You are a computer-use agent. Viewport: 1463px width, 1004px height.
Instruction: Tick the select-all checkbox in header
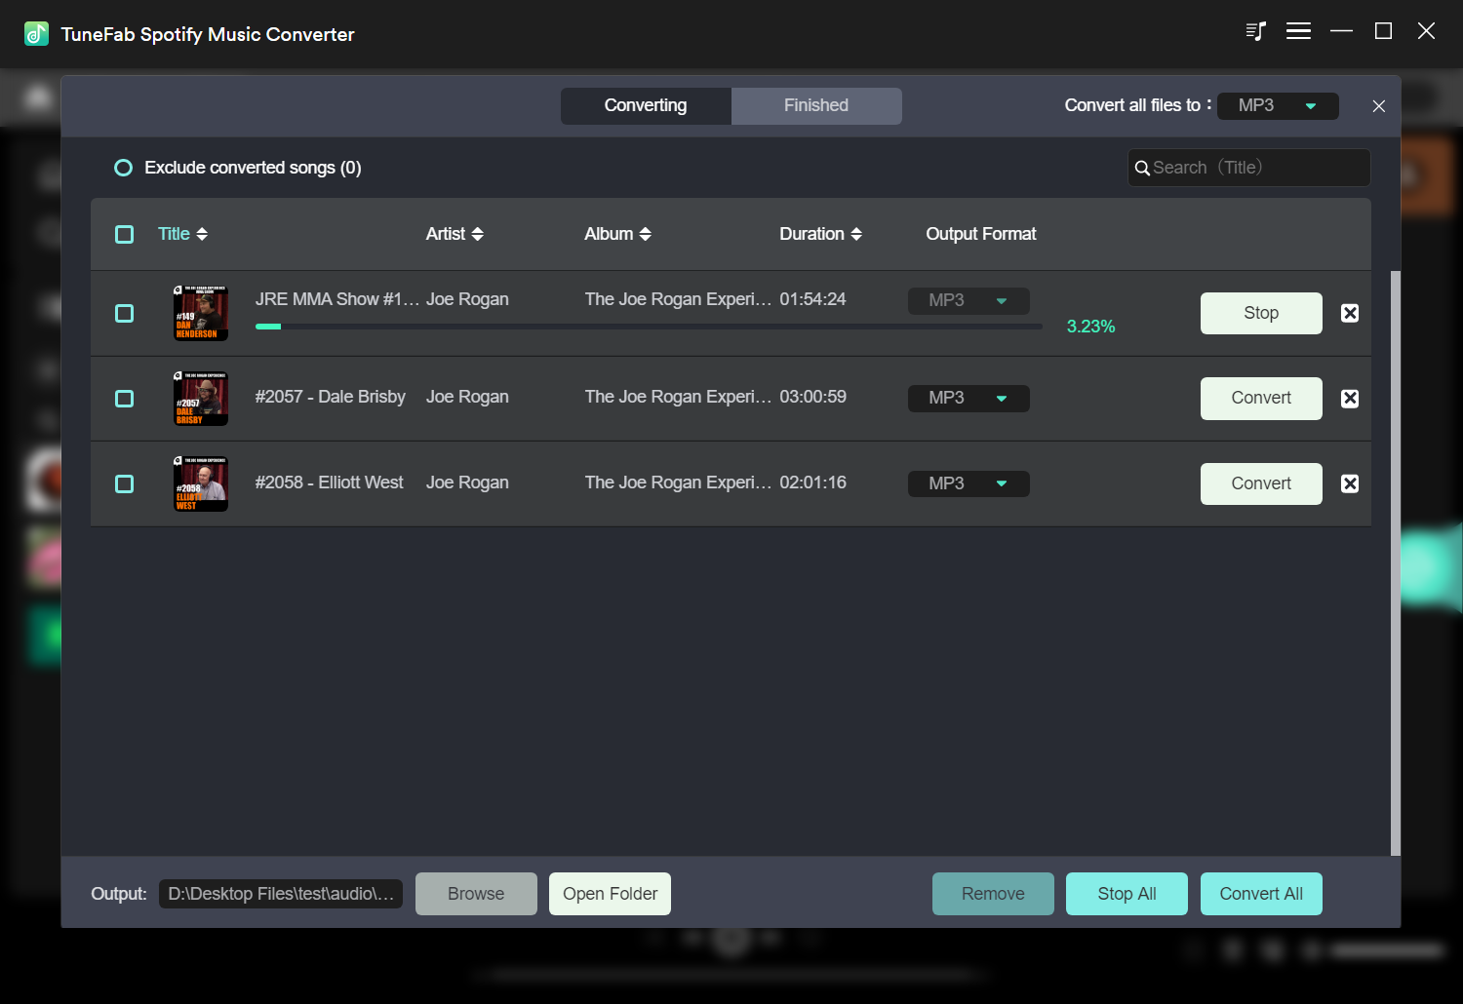point(124,234)
